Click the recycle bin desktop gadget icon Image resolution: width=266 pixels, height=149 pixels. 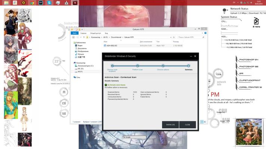point(256,22)
